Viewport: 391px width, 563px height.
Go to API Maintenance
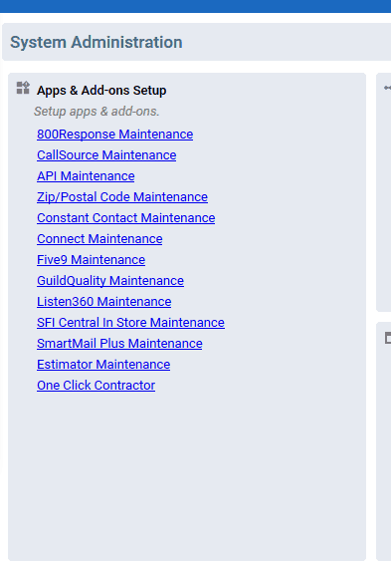pos(86,176)
